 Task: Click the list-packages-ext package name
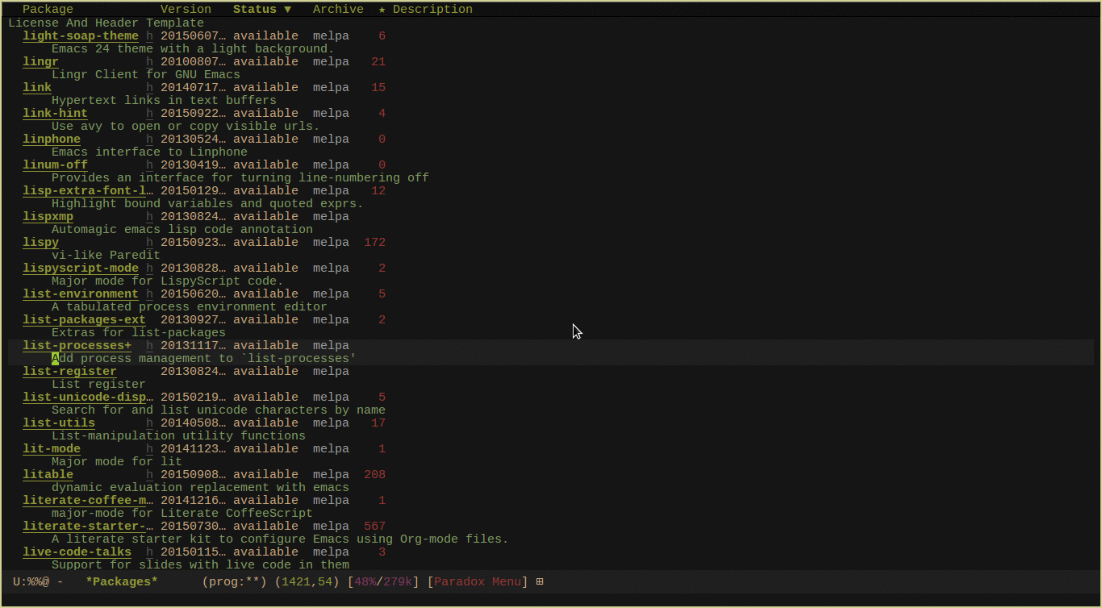84,319
